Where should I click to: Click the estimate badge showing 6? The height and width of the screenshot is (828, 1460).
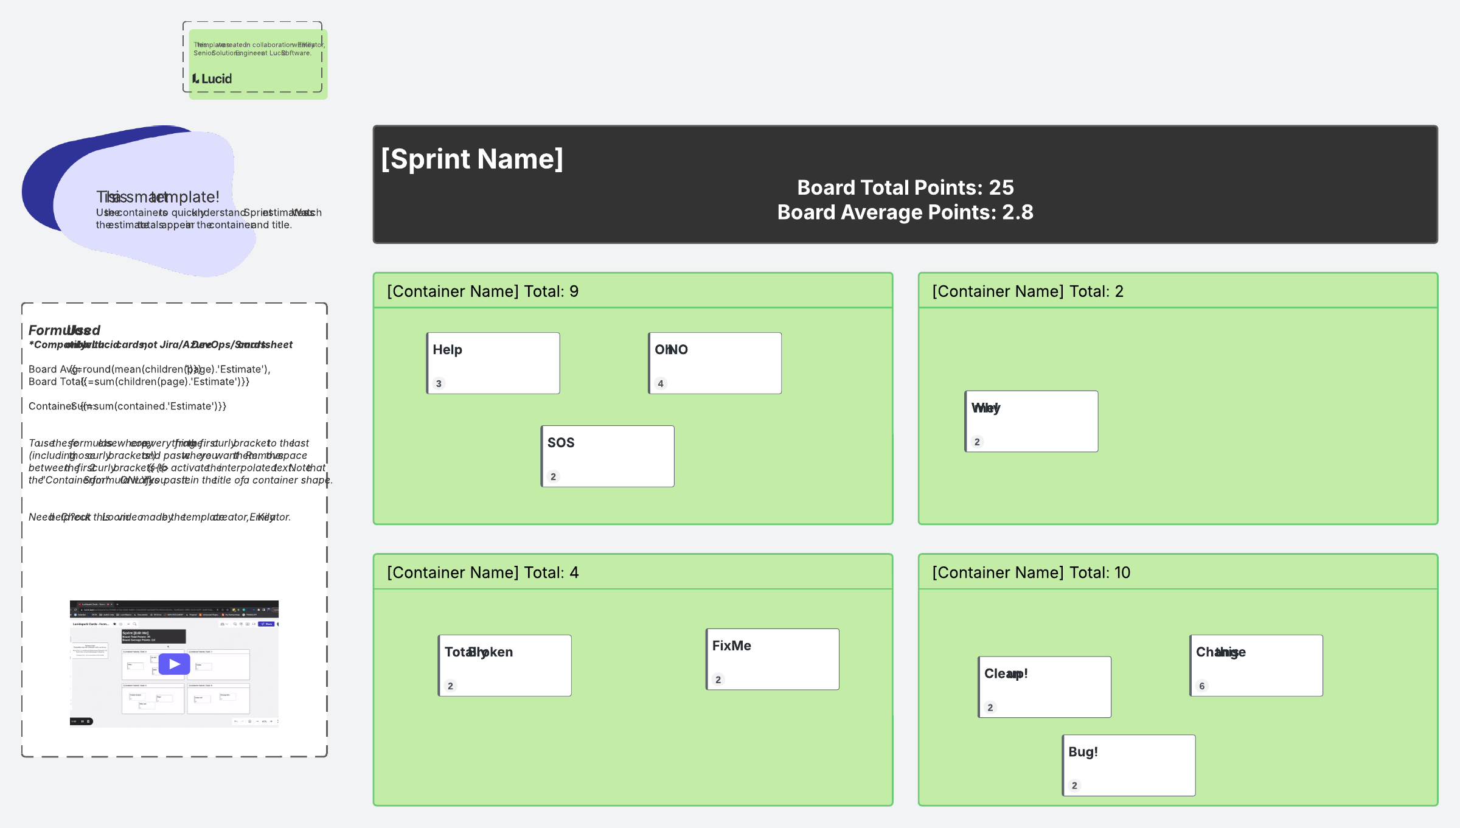click(1201, 686)
